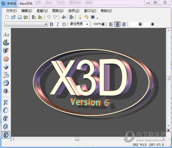Open the 帮助(H) menu
The image size is (172, 148).
(x=106, y=11)
